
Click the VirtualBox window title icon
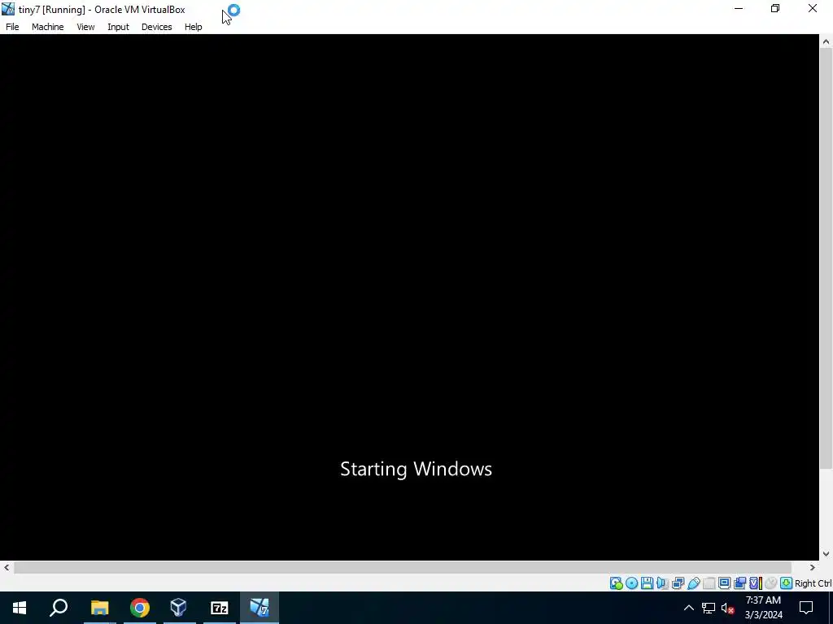[x=8, y=9]
